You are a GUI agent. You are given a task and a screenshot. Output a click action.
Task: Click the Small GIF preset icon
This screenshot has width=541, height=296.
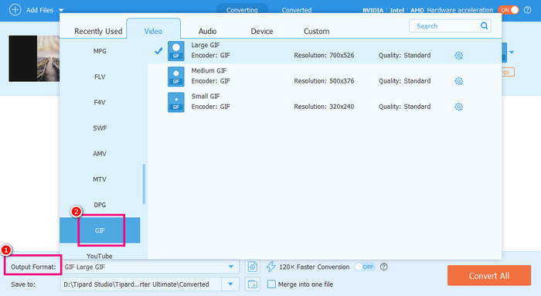click(176, 102)
